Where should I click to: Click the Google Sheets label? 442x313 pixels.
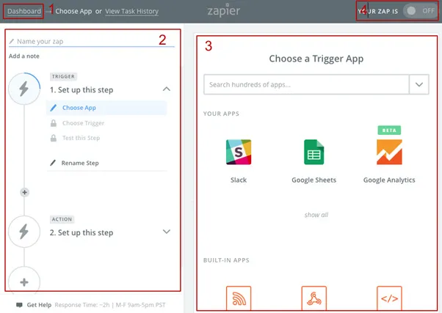314,180
